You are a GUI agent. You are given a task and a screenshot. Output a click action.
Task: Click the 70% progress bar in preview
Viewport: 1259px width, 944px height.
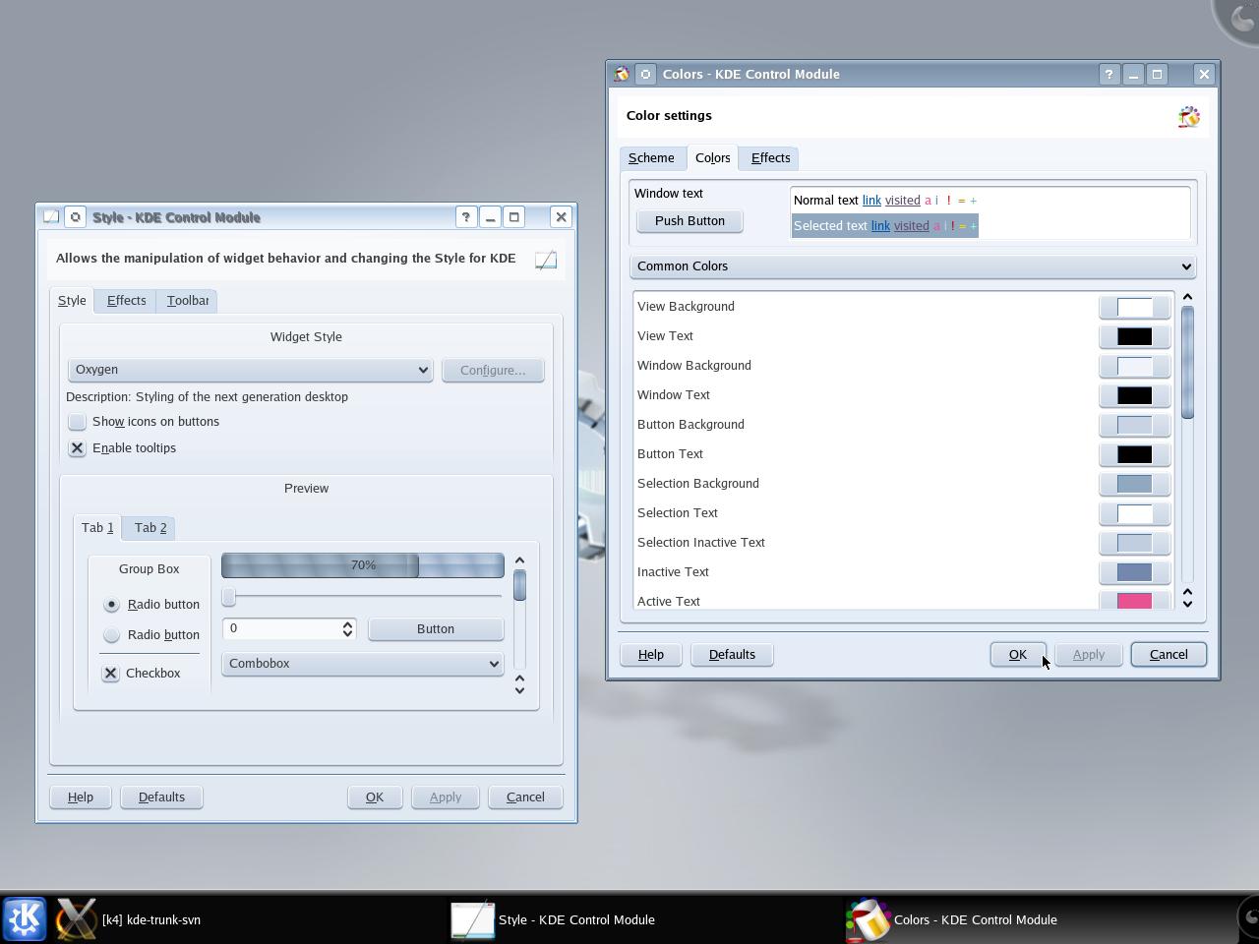362,565
